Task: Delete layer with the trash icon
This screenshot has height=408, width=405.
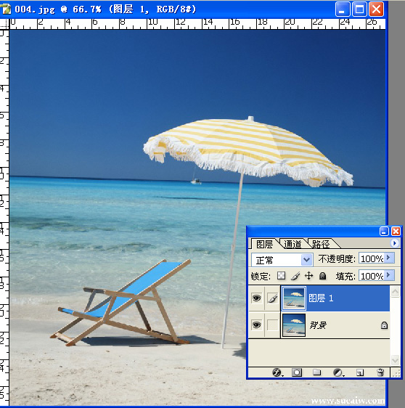Action: tap(380, 372)
